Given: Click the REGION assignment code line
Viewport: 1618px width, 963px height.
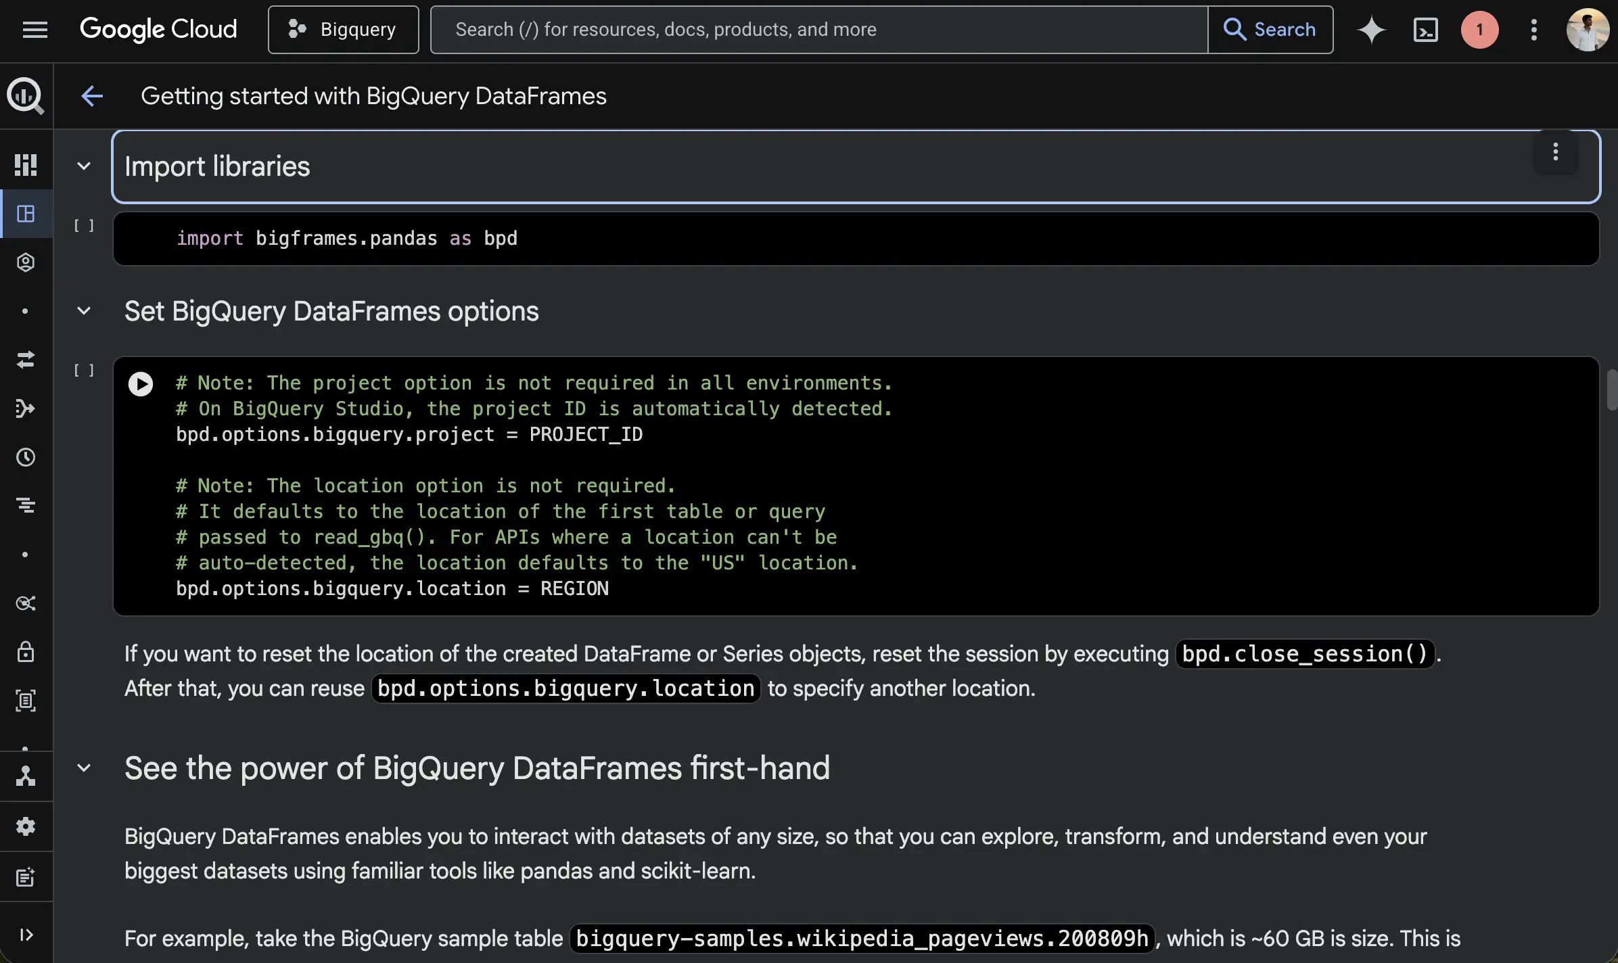Looking at the screenshot, I should (x=392, y=588).
